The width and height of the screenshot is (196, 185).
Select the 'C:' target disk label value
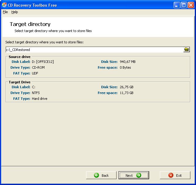tap(33, 87)
